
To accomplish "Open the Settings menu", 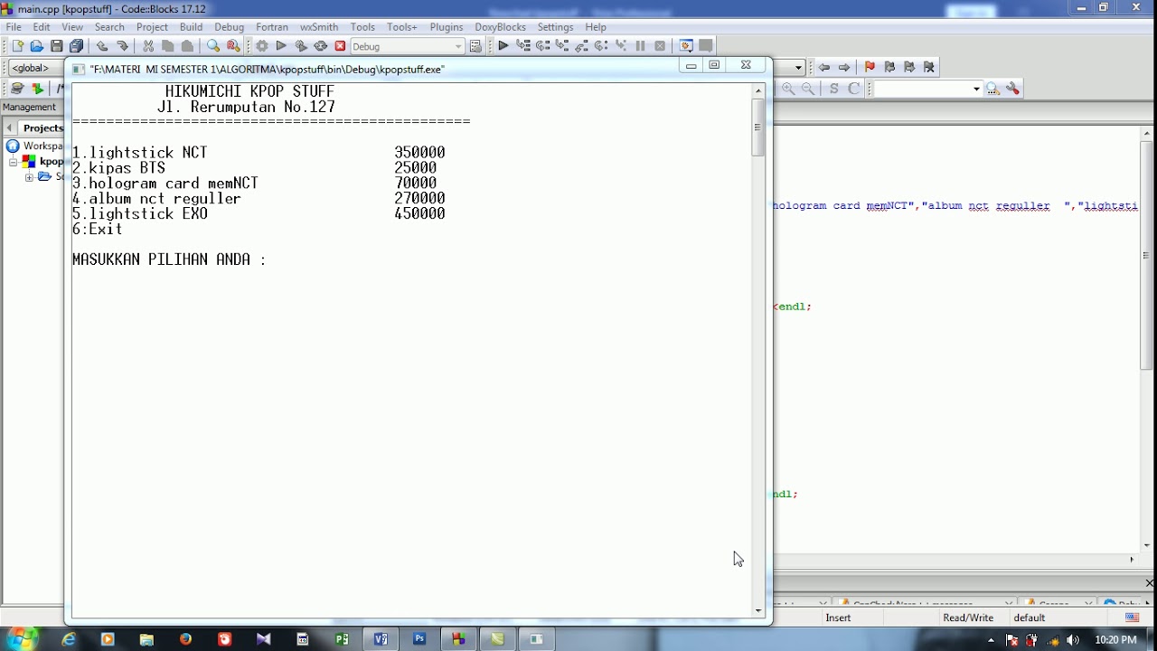I will [x=555, y=27].
